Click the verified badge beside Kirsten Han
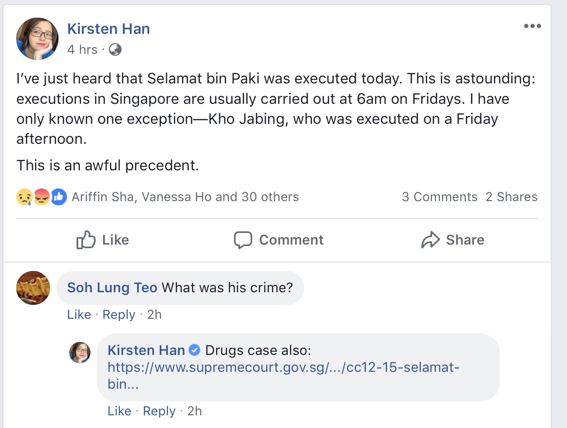The height and width of the screenshot is (428, 567). click(x=195, y=350)
